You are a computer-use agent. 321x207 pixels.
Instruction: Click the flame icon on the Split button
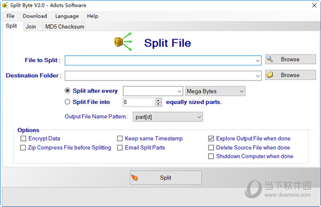pyautogui.click(x=134, y=178)
